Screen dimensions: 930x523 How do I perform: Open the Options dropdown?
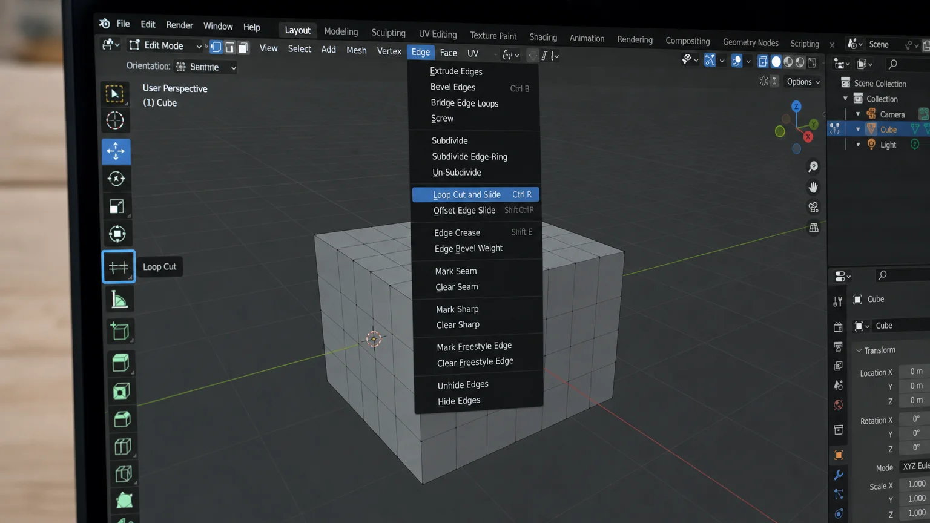tap(803, 82)
